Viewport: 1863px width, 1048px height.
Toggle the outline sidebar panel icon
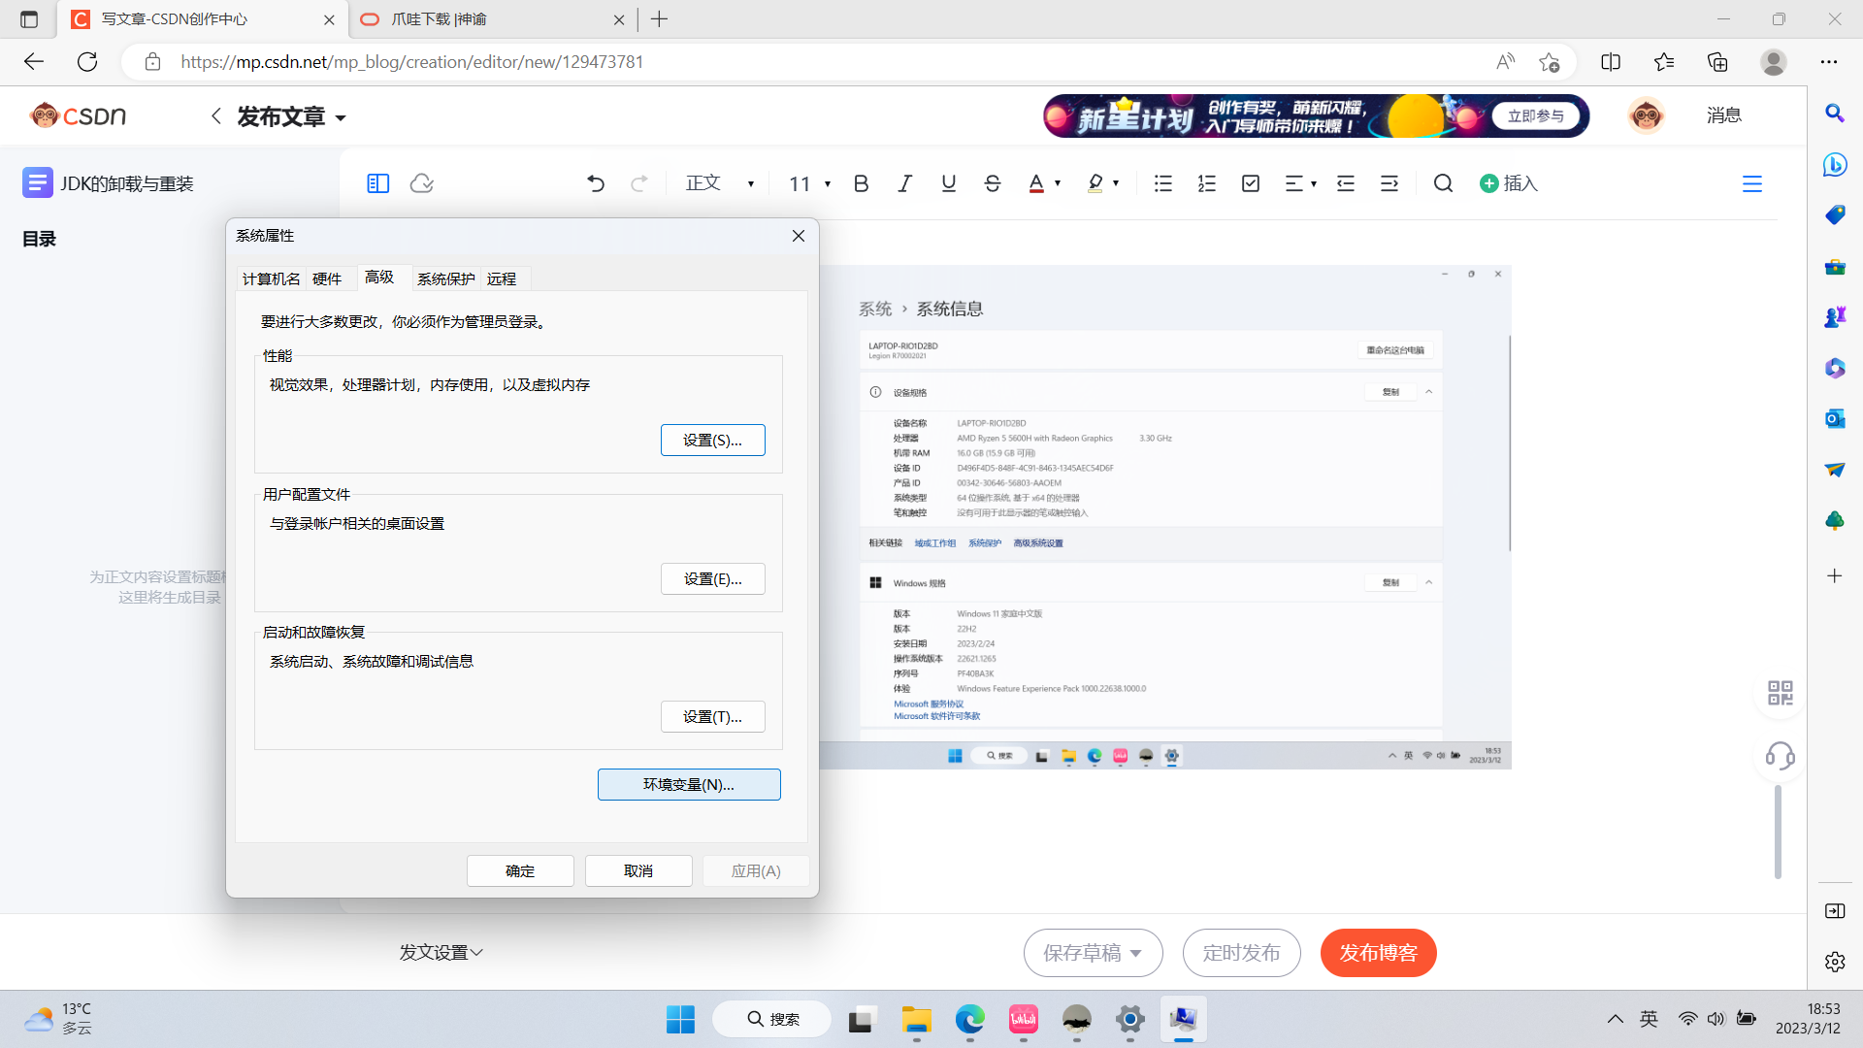[377, 183]
